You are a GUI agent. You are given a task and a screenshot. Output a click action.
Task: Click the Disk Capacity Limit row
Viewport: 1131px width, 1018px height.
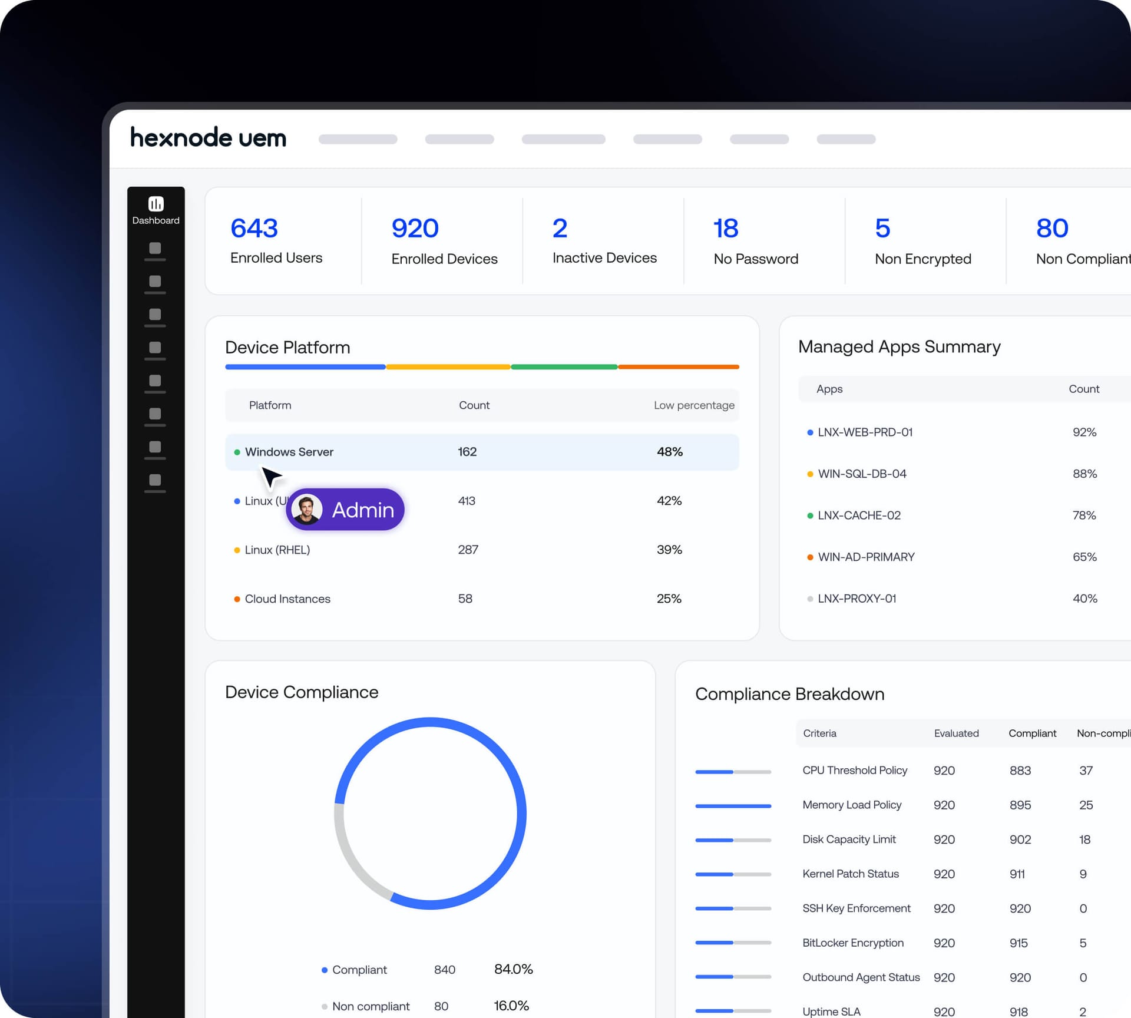tap(912, 839)
